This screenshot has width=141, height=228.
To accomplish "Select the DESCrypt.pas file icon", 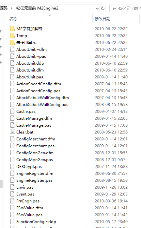I will coord(12,167).
